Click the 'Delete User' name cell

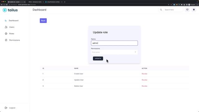[78, 86]
